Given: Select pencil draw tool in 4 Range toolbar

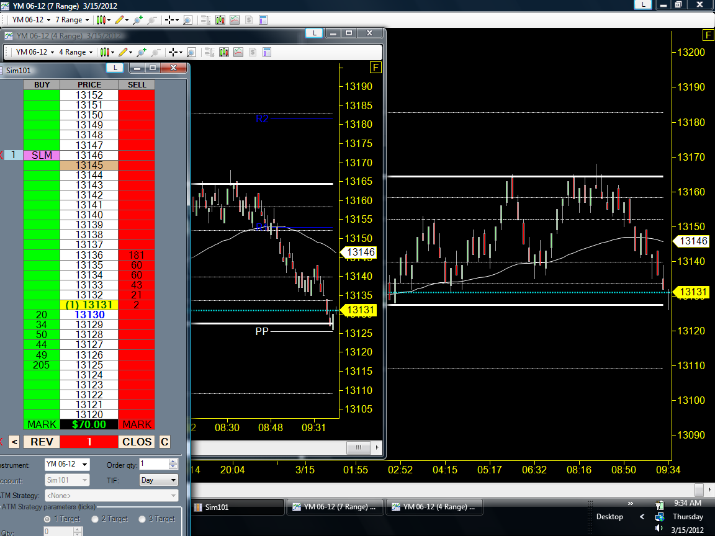Looking at the screenshot, I should click(123, 52).
